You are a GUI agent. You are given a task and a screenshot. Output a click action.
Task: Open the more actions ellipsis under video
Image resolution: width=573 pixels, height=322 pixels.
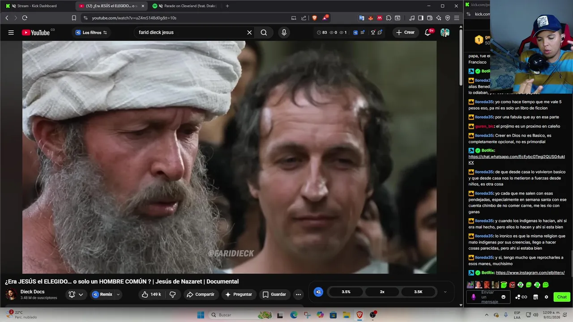pos(298,294)
